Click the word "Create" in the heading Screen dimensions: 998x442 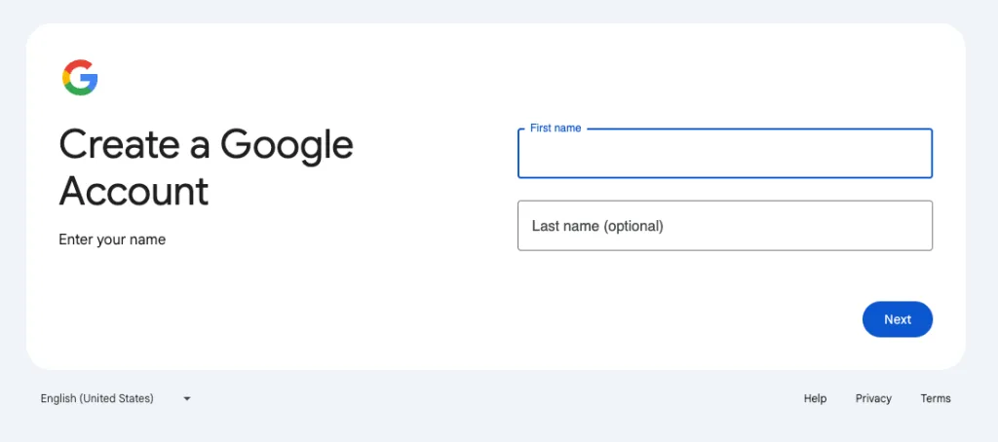click(120, 145)
